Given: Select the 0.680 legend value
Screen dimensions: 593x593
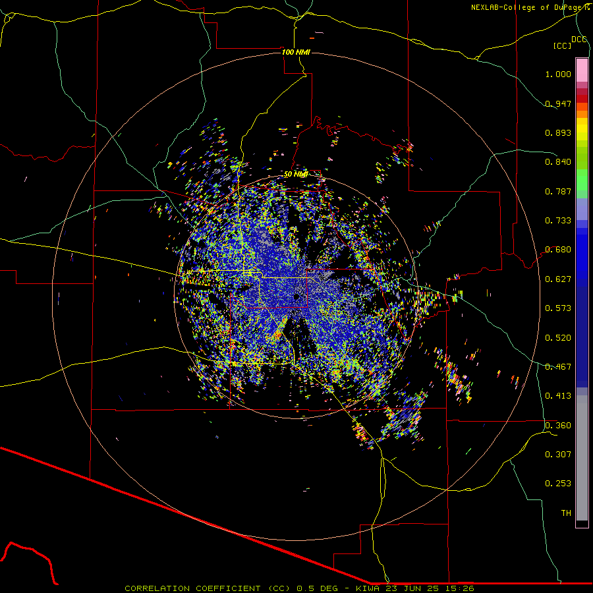Looking at the screenshot, I should (x=558, y=249).
